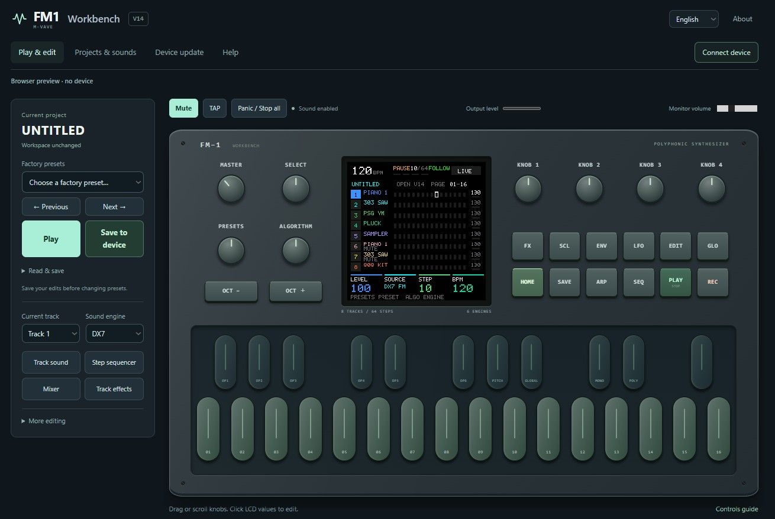Tap the GLOBAL pad in the upper row
The width and height of the screenshot is (775, 519).
click(x=531, y=362)
